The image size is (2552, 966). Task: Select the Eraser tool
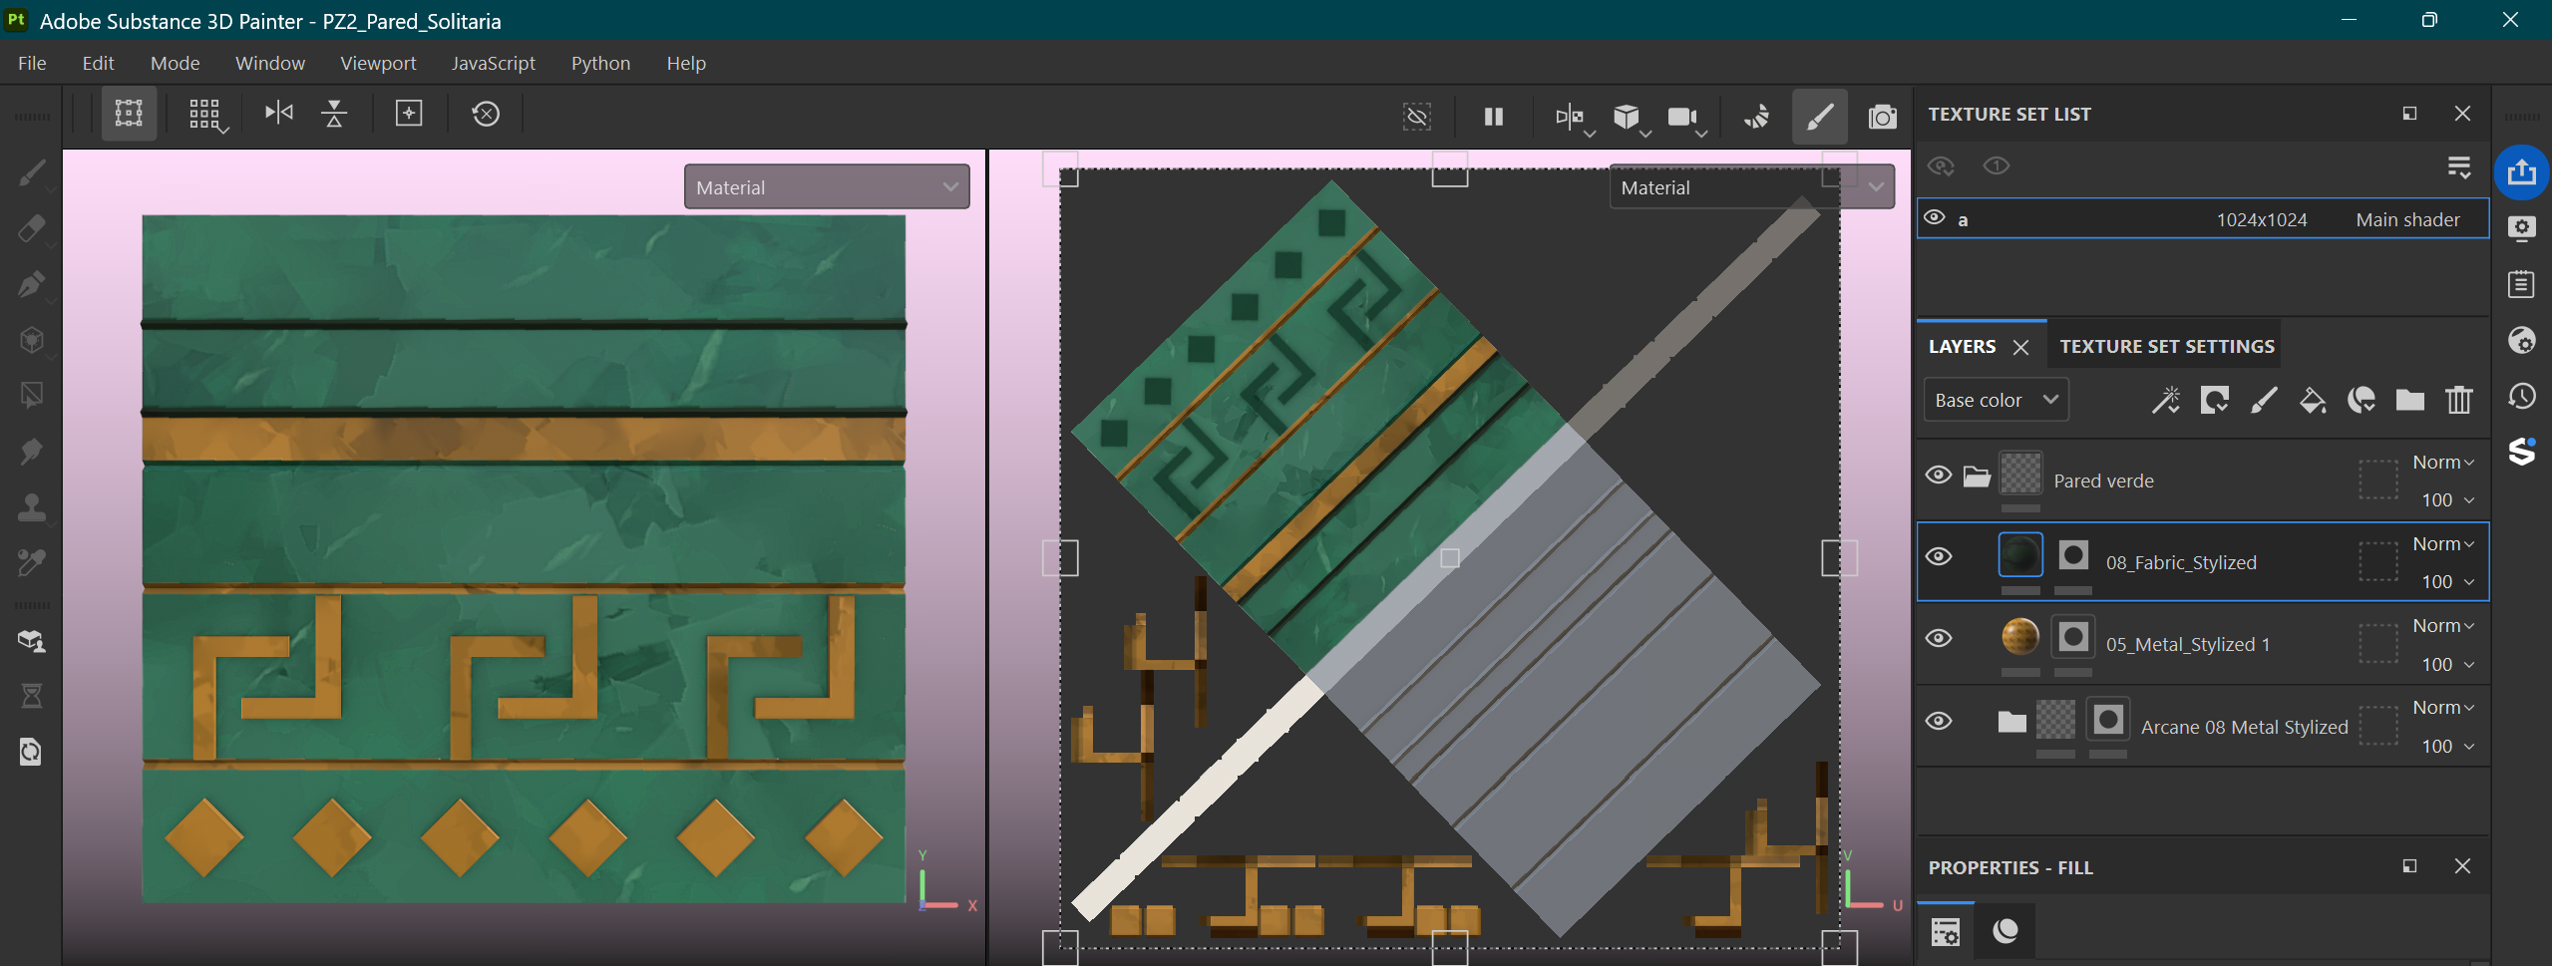(31, 228)
